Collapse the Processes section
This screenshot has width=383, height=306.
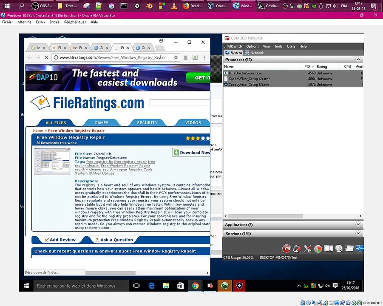[x=358, y=59]
